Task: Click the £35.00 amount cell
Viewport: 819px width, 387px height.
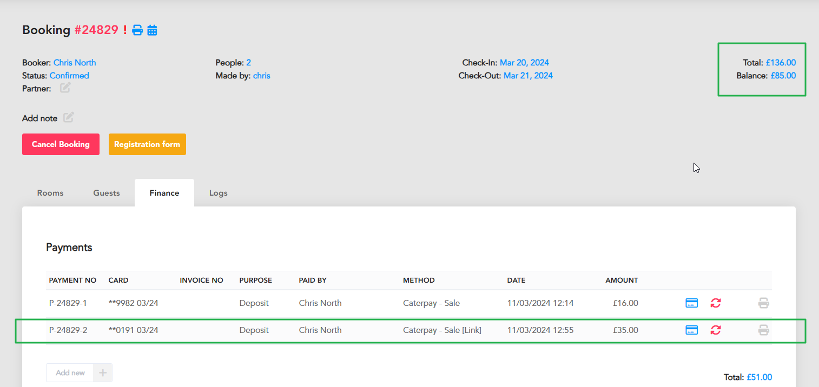Action: point(625,330)
